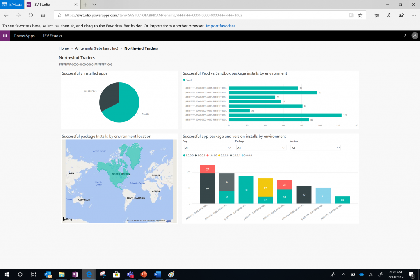Navigate to Home breadcrumb
The image size is (420, 280).
pyautogui.click(x=64, y=48)
